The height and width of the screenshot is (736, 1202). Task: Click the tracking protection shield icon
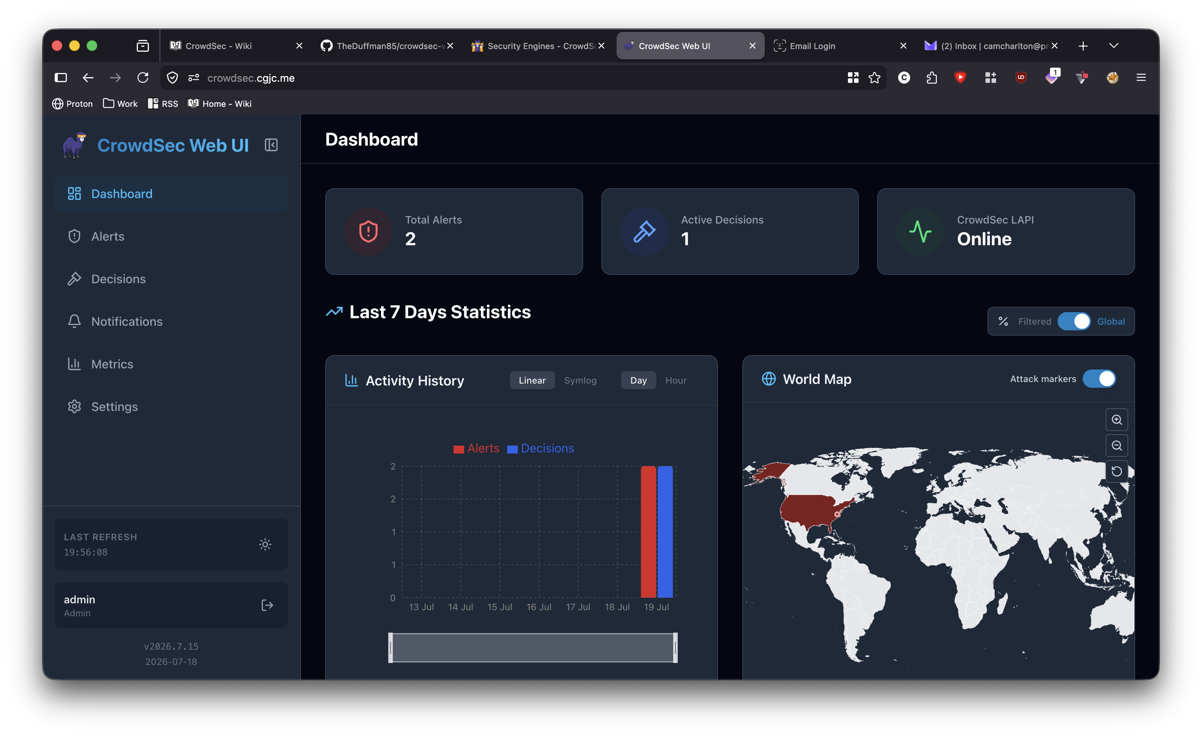click(172, 78)
